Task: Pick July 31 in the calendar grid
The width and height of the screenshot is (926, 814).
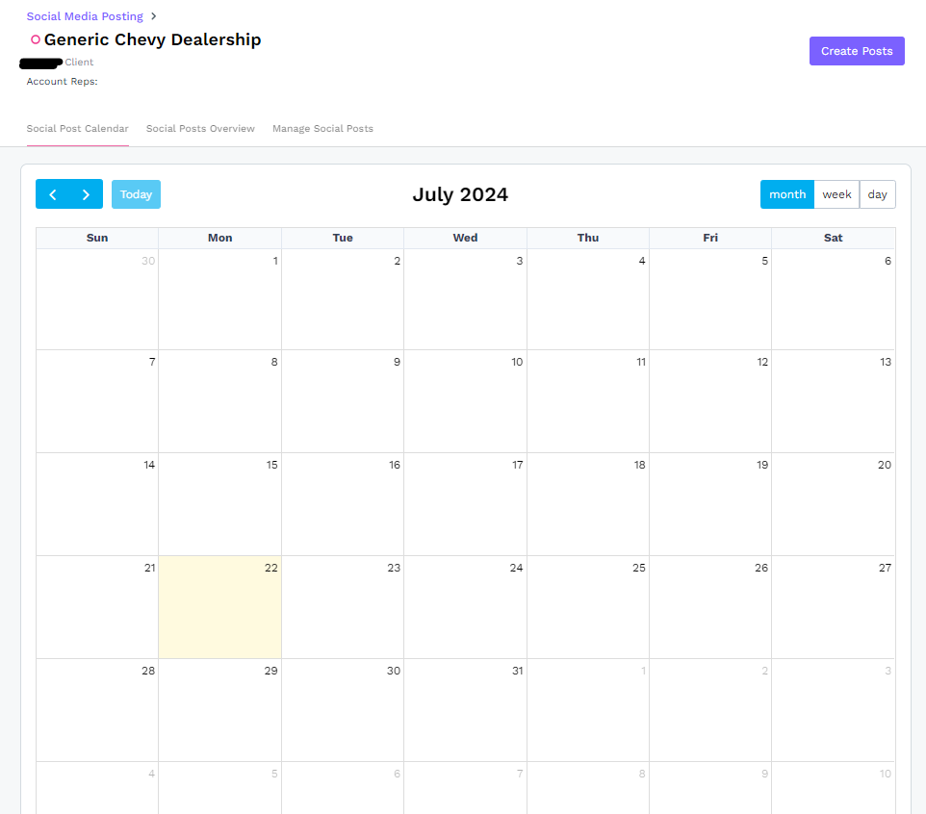Action: point(465,709)
